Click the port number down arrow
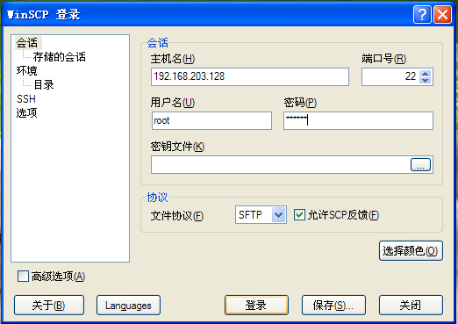Screen dimensions: 458x324 (426, 80)
